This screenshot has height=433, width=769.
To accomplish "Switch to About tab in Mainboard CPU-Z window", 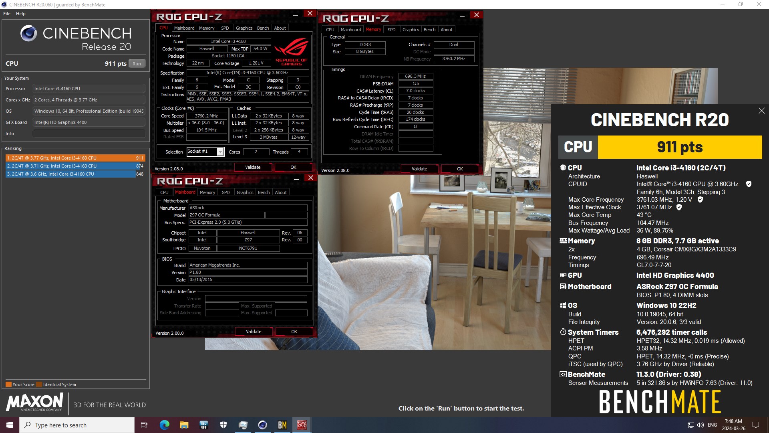I will pos(281,192).
